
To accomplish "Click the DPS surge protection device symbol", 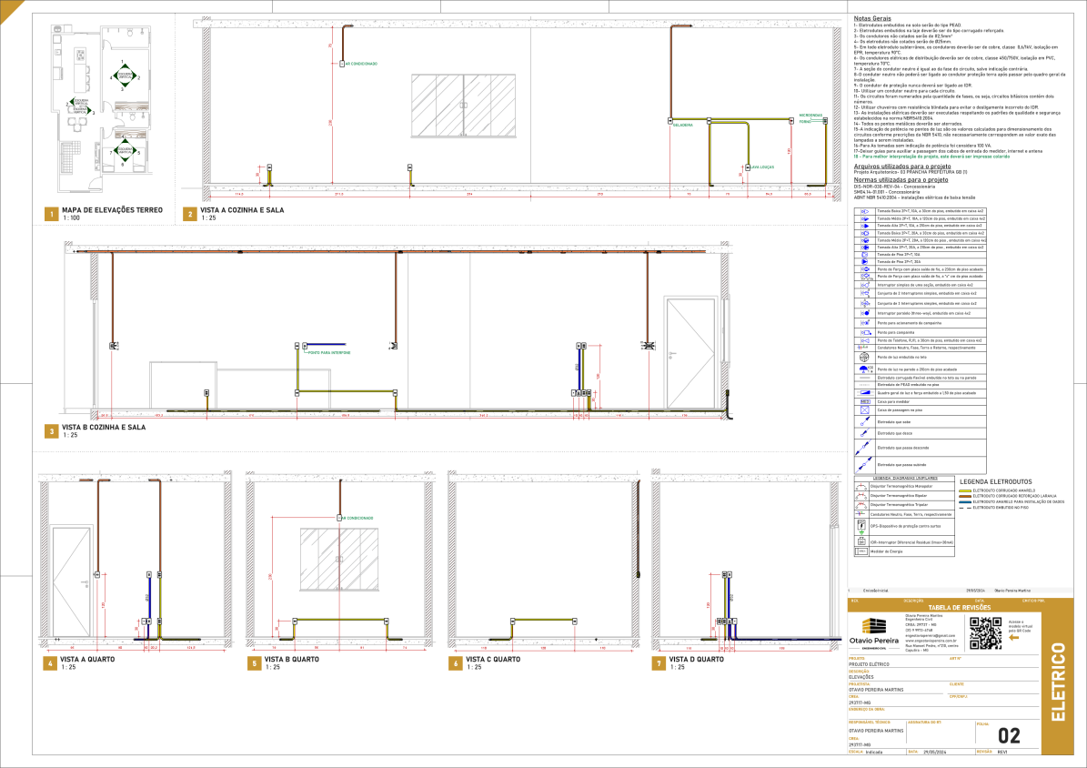I will click(861, 525).
